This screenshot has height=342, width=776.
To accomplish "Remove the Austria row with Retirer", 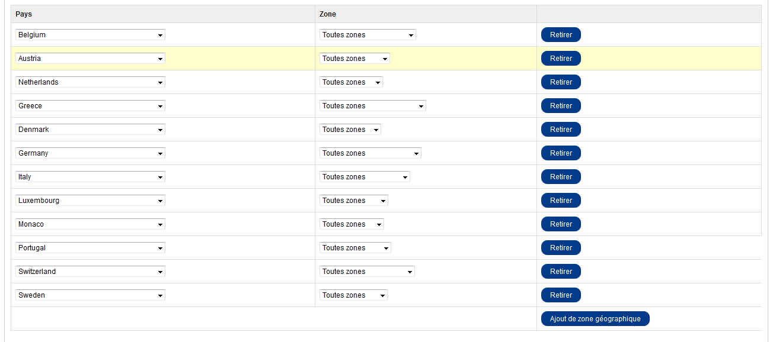I will click(561, 59).
